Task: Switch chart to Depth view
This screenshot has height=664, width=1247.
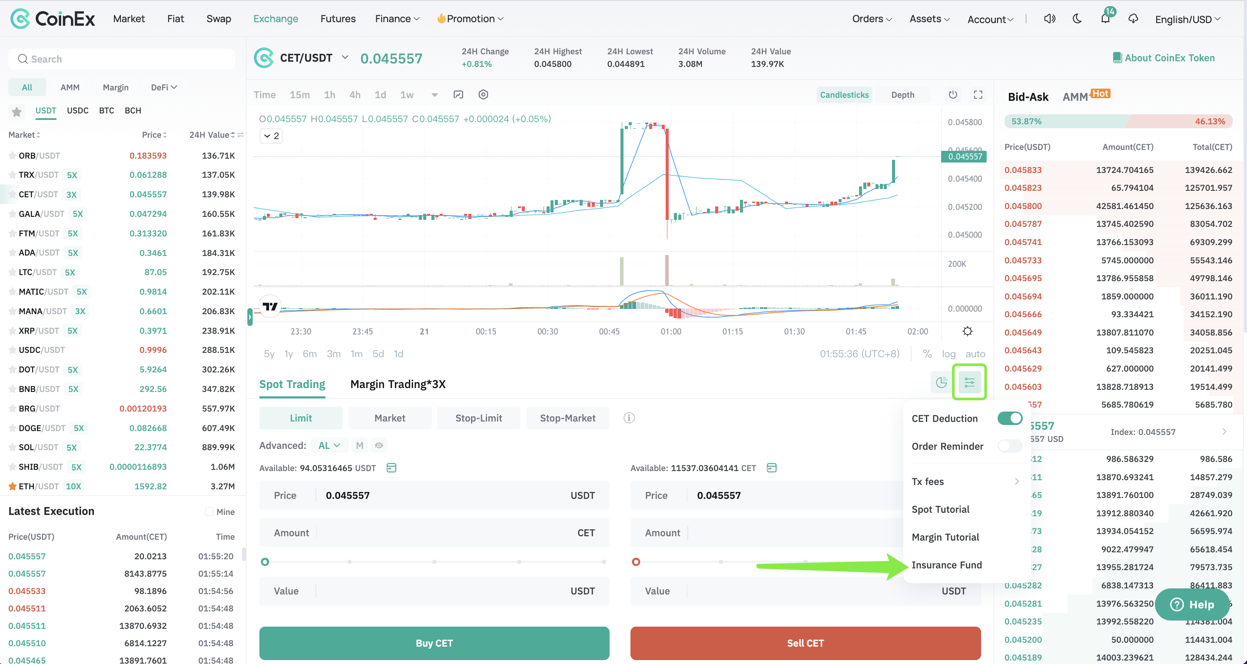Action: pyautogui.click(x=903, y=95)
